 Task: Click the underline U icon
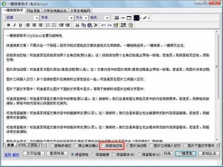coord(21,25)
